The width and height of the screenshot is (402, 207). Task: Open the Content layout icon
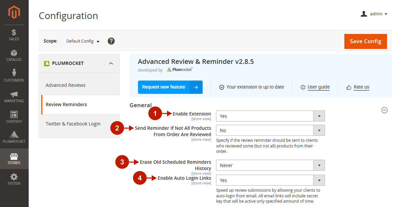pyautogui.click(x=14, y=114)
